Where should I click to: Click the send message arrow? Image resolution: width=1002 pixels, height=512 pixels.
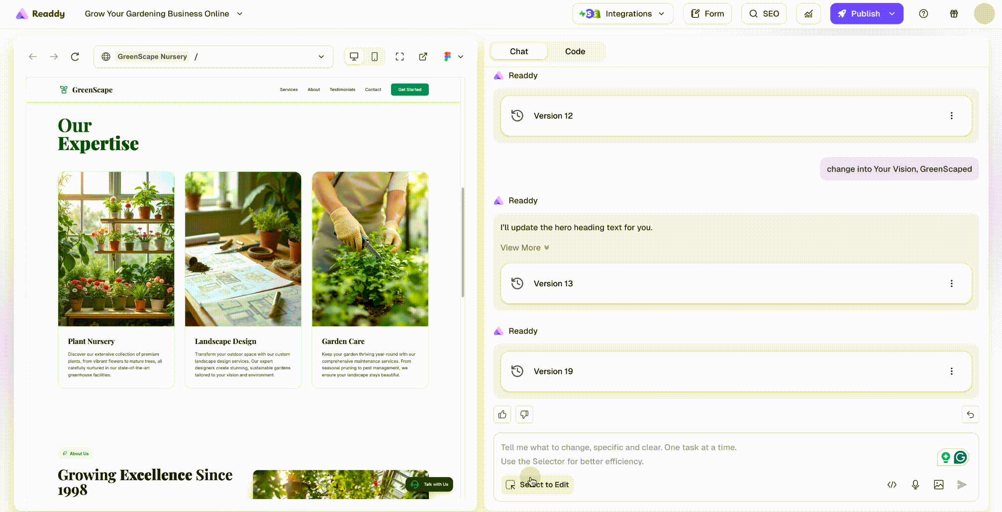[x=962, y=485]
